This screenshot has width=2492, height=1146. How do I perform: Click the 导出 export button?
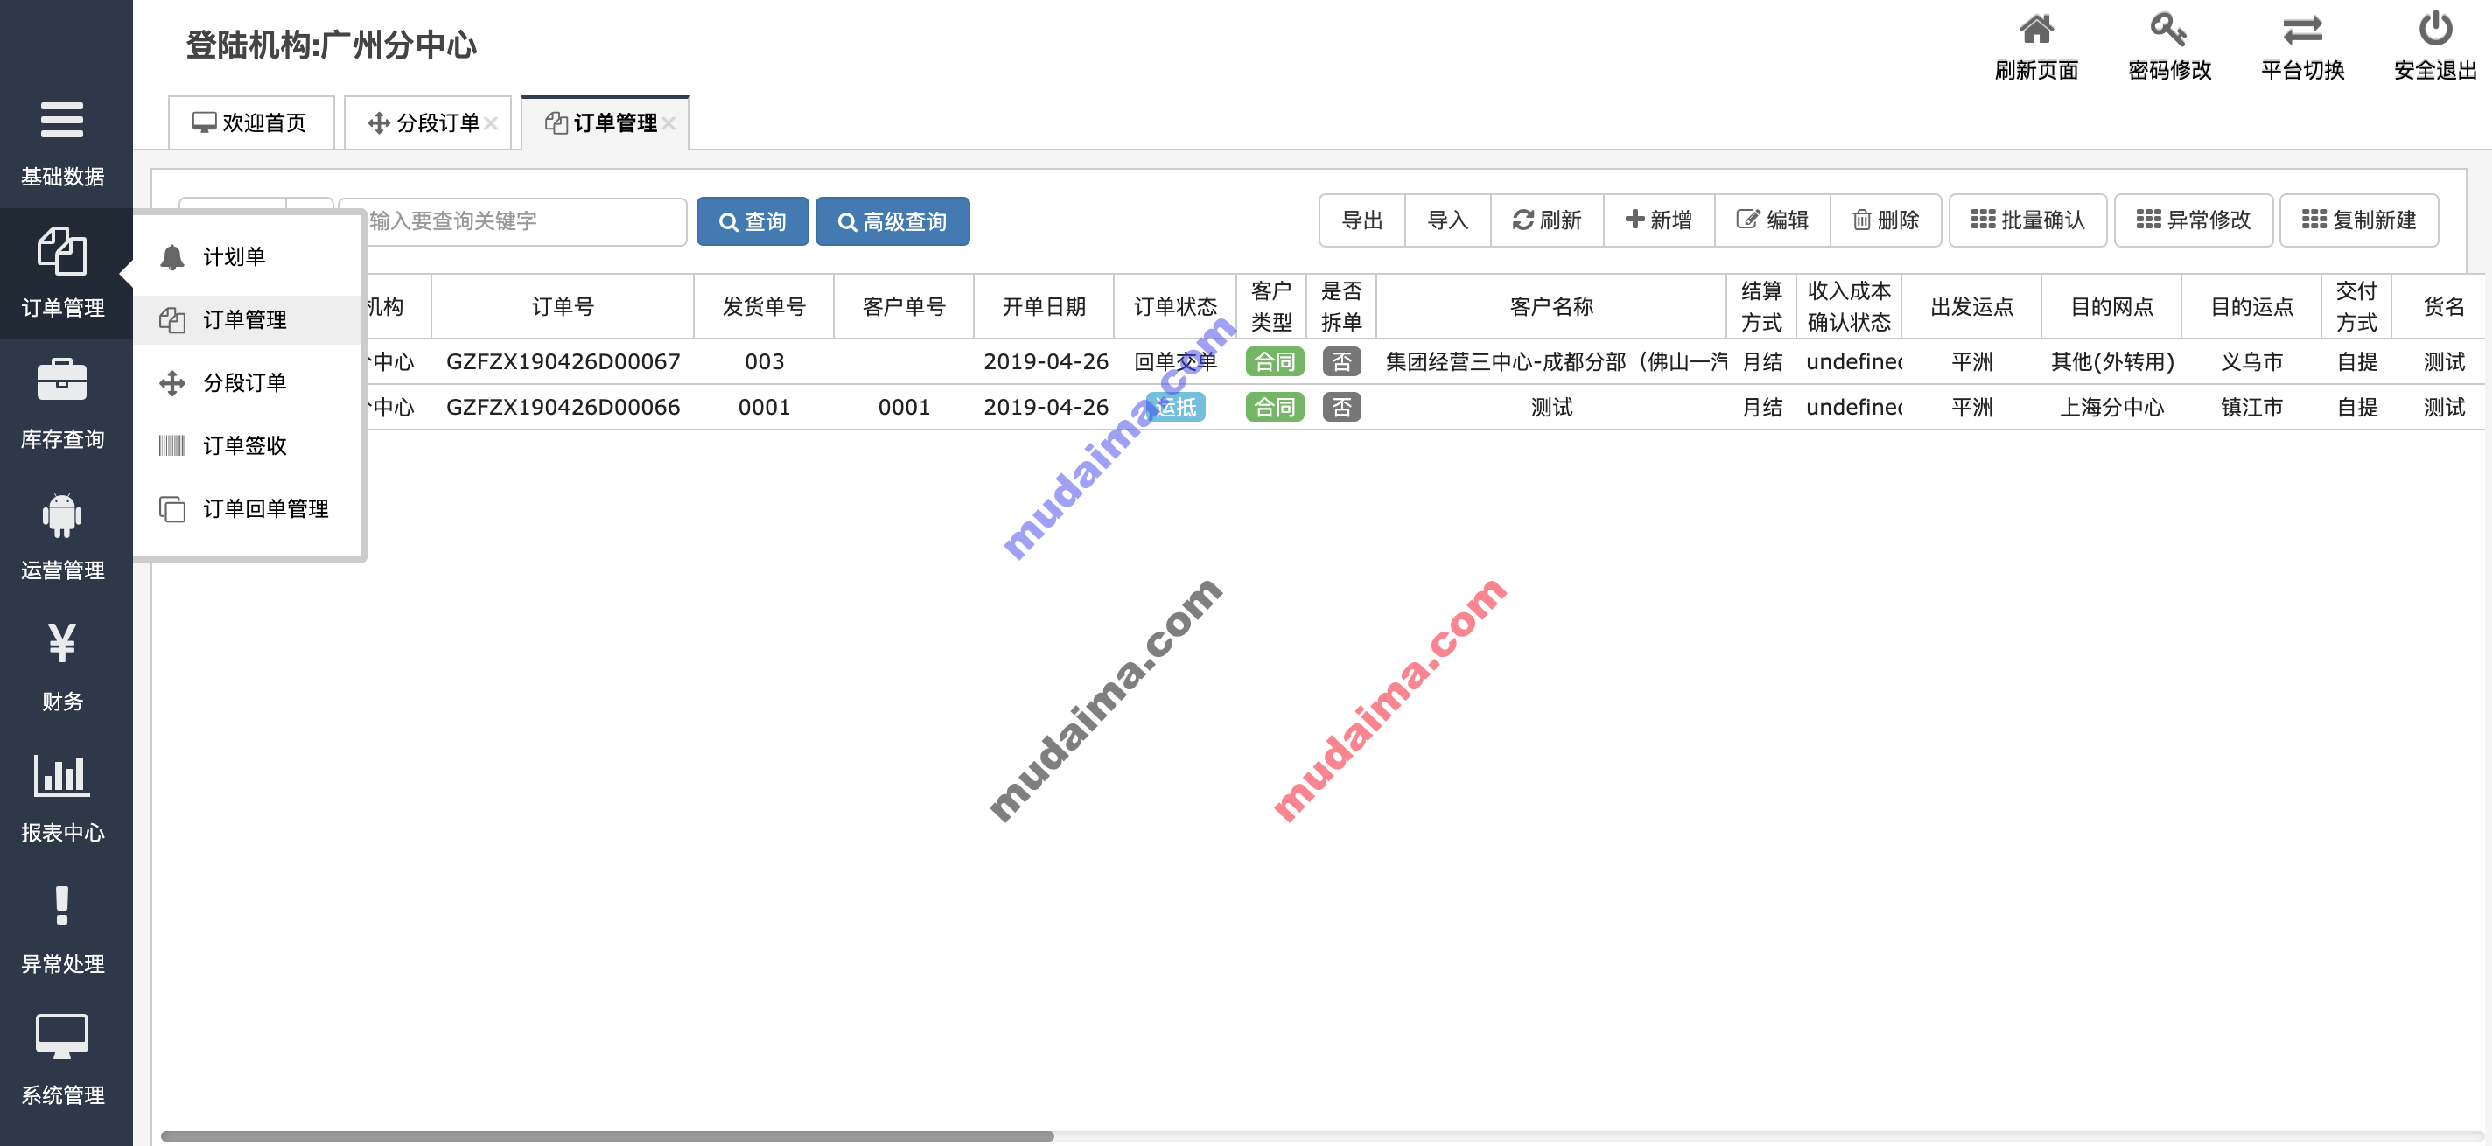tap(1362, 220)
